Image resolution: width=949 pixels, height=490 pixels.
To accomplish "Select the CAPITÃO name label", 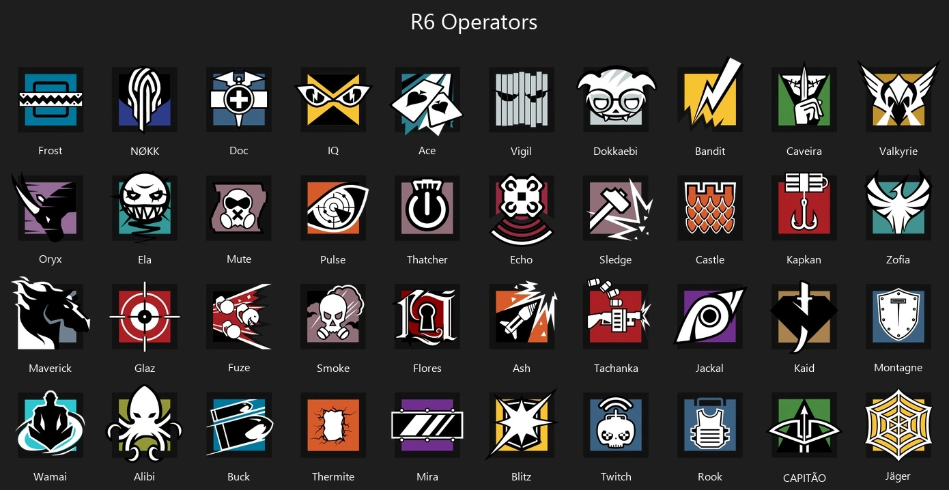I will pyautogui.click(x=804, y=477).
